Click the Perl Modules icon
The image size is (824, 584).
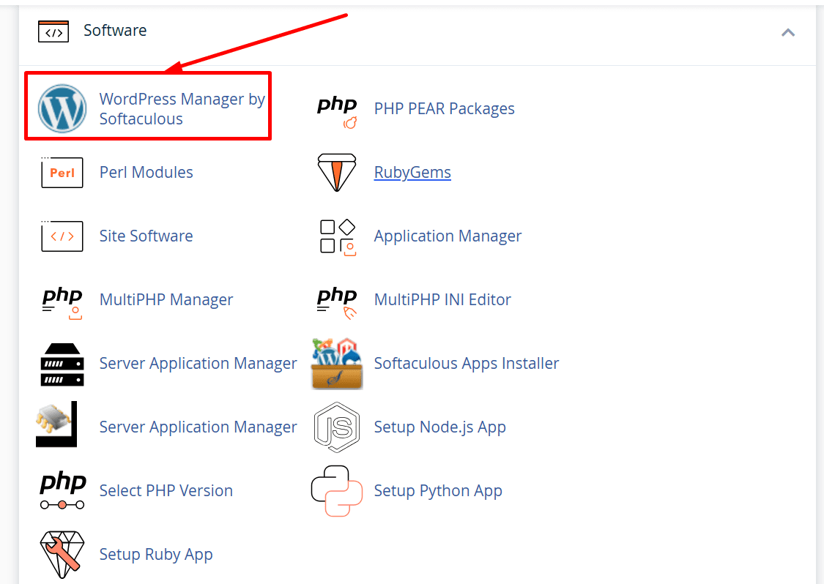coord(62,173)
